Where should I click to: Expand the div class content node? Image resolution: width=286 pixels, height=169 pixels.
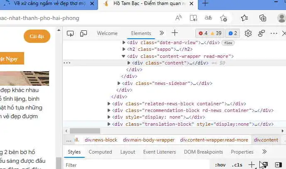pos(128,63)
